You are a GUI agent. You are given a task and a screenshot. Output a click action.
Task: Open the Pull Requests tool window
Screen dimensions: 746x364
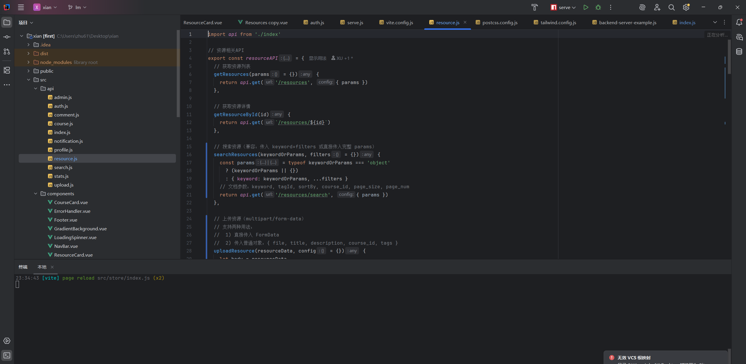coord(7,52)
